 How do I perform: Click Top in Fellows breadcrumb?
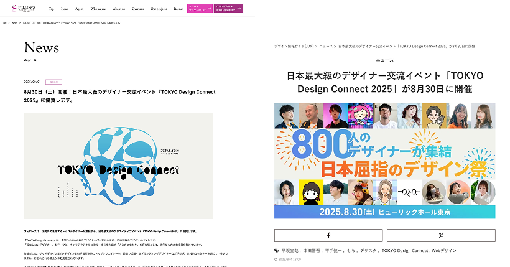point(4,23)
